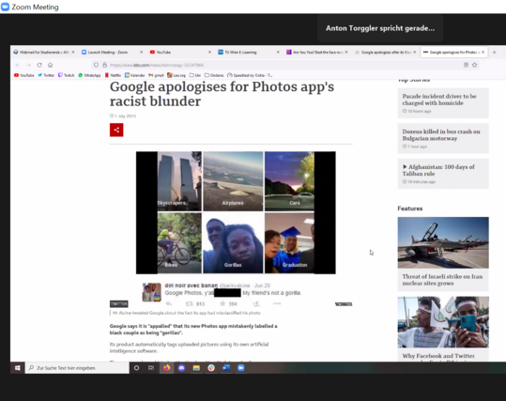The height and width of the screenshot is (401, 506).
Task: Open the Onderes bookmarks folder
Action: [x=214, y=75]
